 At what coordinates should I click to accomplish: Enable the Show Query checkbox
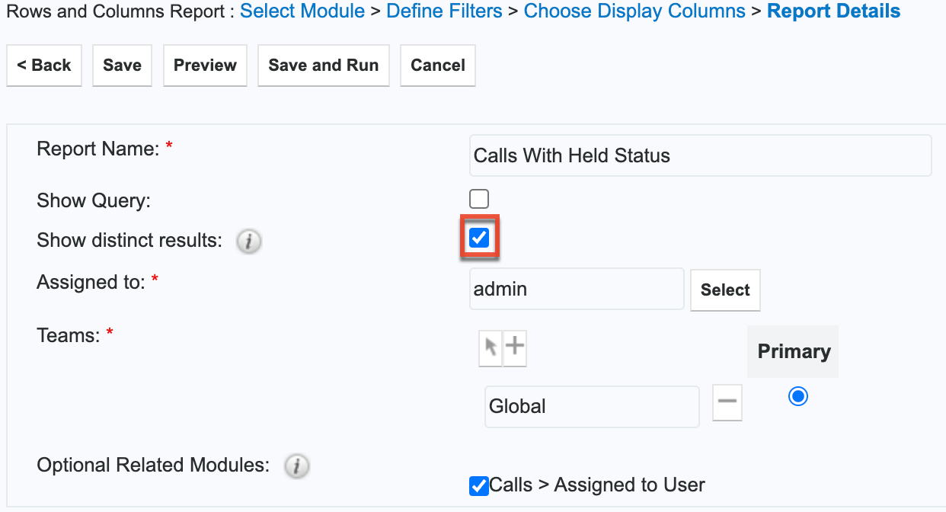point(479,200)
